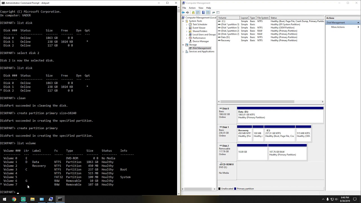Select Local Users and Groups icon
The width and height of the screenshot is (361, 203).
point(190,35)
